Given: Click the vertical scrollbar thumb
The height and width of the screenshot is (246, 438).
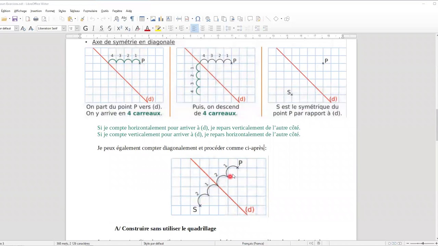Looking at the screenshot, I should coord(436,125).
